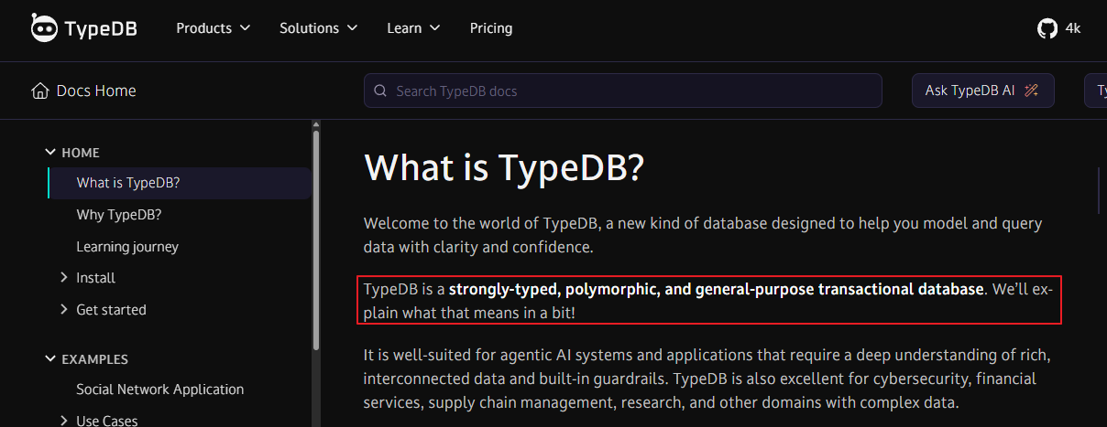Click the Welcome to the world of TypeDB paragraph
Screen dimensions: 1107x427
point(703,235)
